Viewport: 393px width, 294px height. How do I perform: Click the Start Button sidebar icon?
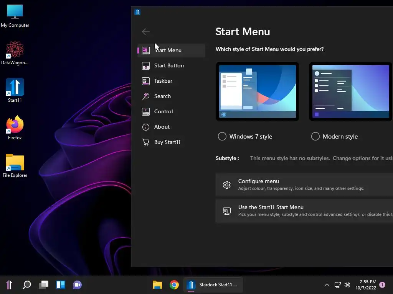tap(146, 66)
